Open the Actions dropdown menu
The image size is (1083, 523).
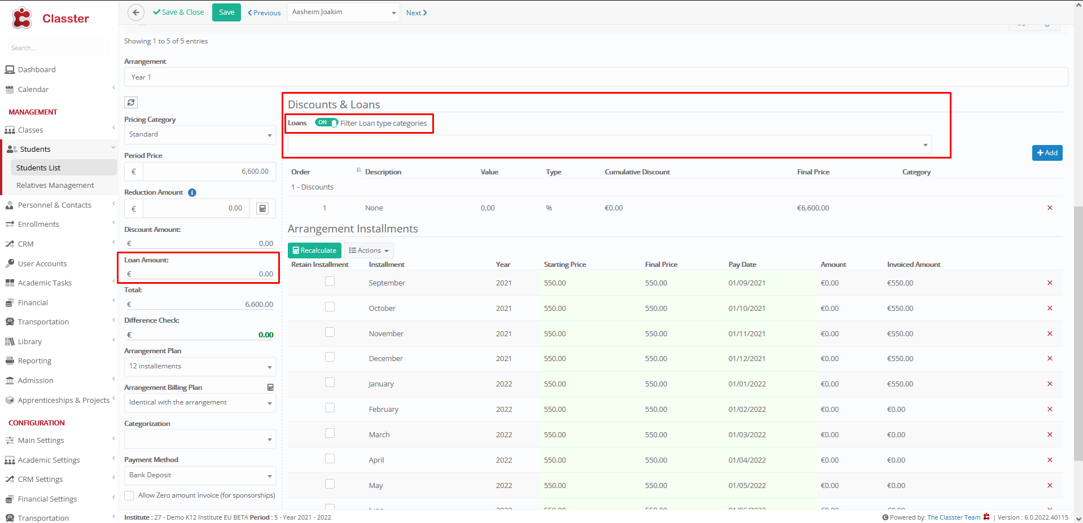(x=369, y=250)
